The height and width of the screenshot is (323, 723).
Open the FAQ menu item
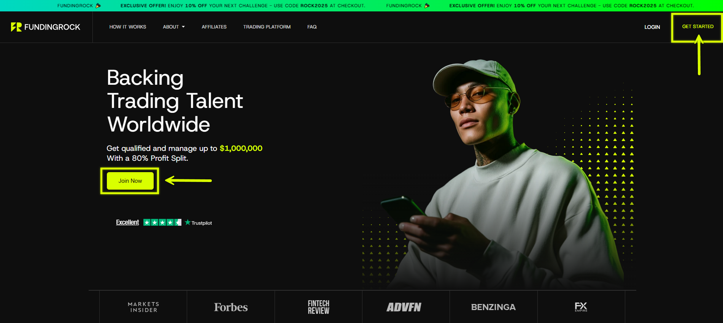[x=312, y=27]
